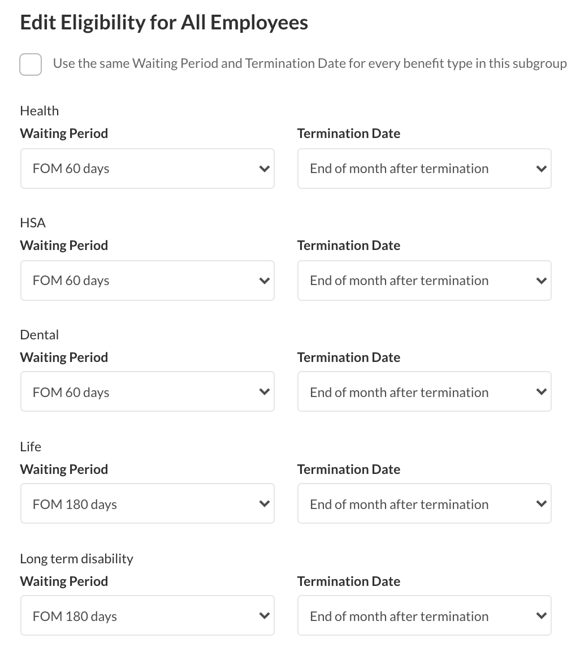
Task: Click the same Waiting Period checkbox label text
Action: click(x=310, y=63)
